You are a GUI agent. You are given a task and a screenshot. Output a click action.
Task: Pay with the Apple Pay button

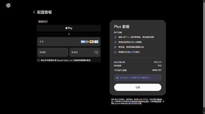point(69,28)
